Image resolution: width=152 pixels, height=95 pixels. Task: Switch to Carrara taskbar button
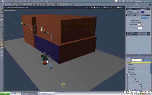pos(29,93)
